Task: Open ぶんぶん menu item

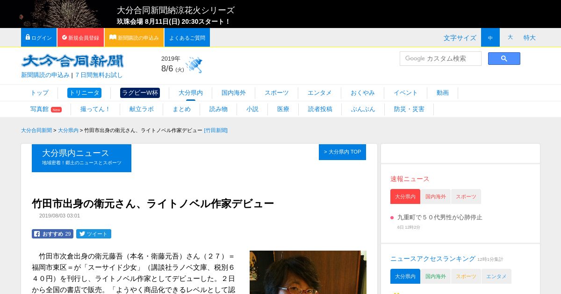Action: (363, 109)
